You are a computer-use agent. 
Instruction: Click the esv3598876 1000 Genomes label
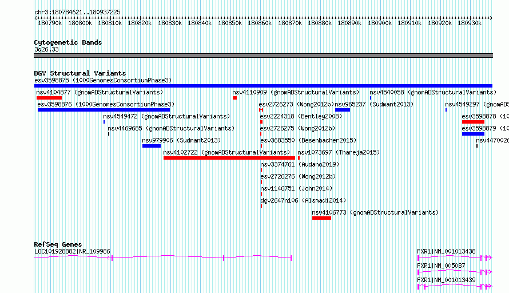[x=106, y=104]
